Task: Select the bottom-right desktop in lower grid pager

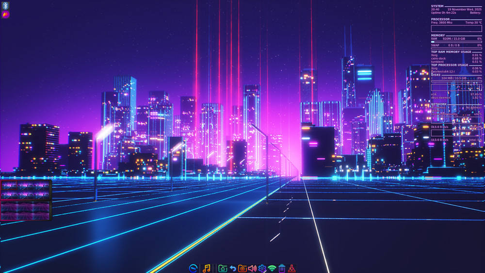Action: coord(41,215)
